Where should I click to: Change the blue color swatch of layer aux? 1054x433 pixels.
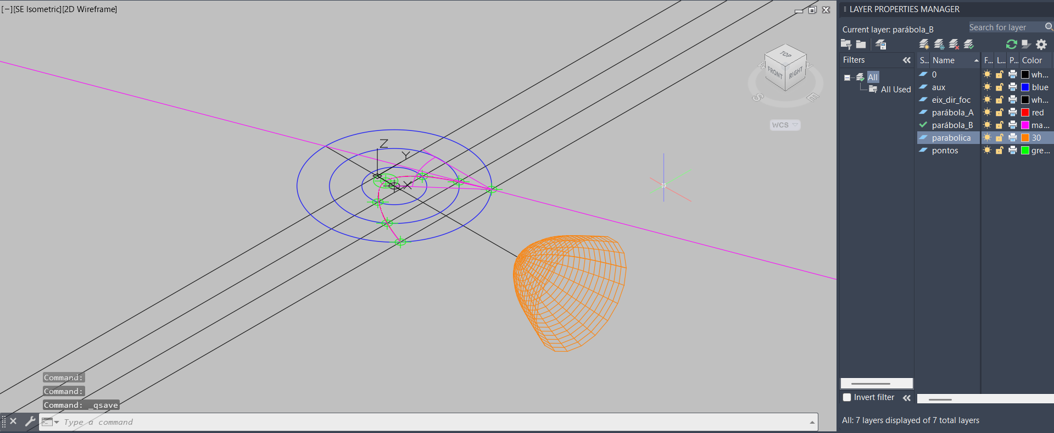click(1025, 87)
